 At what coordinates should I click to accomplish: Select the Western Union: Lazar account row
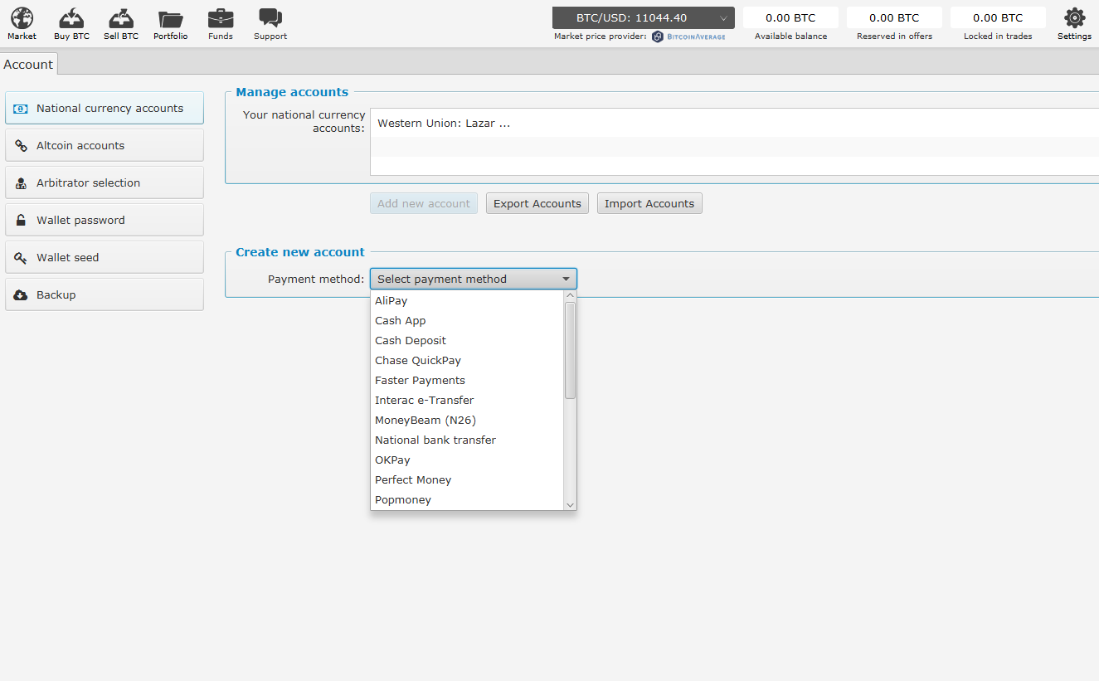734,124
